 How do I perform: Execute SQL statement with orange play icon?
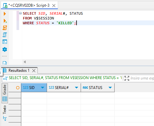point(5,14)
